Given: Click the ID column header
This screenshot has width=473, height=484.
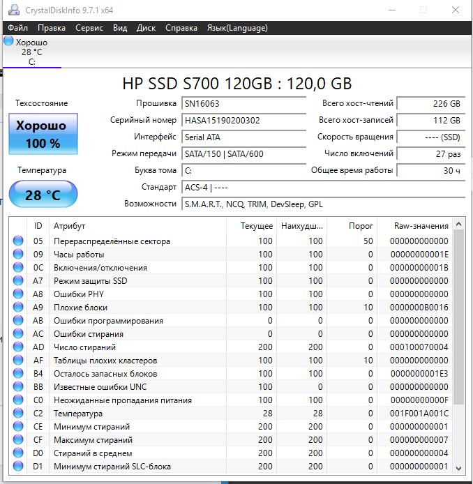Looking at the screenshot, I should tap(38, 226).
